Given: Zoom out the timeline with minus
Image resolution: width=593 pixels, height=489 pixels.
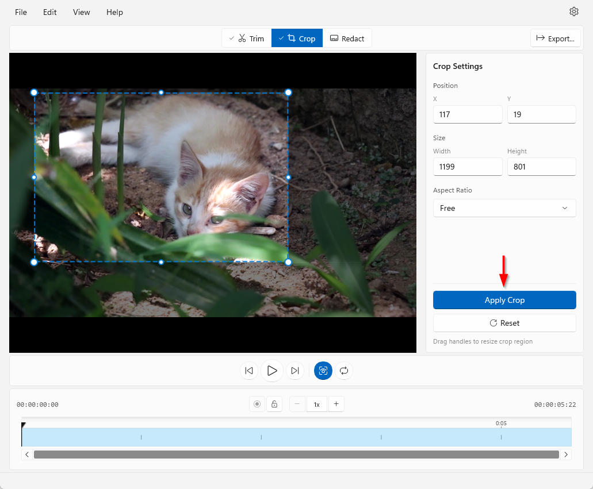Looking at the screenshot, I should pyautogui.click(x=297, y=404).
